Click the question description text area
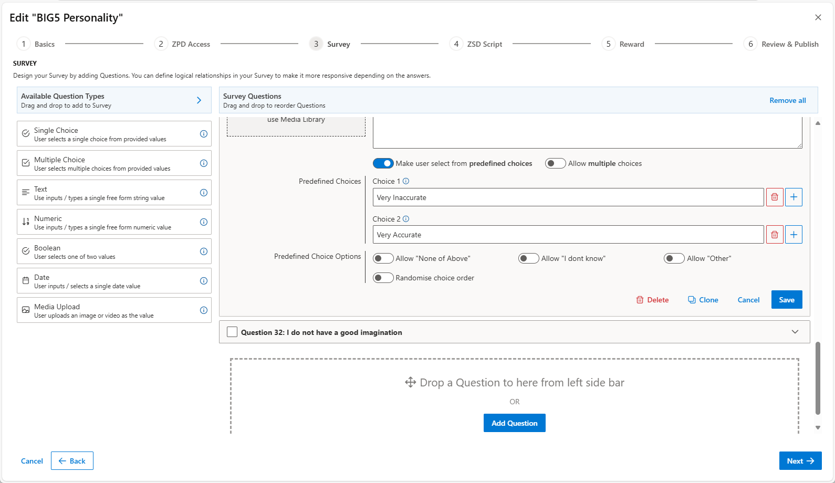835x483 pixels. click(588, 132)
